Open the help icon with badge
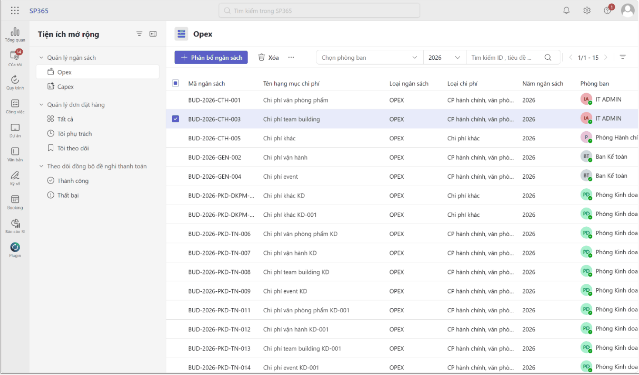This screenshot has height=375, width=639. coord(608,10)
